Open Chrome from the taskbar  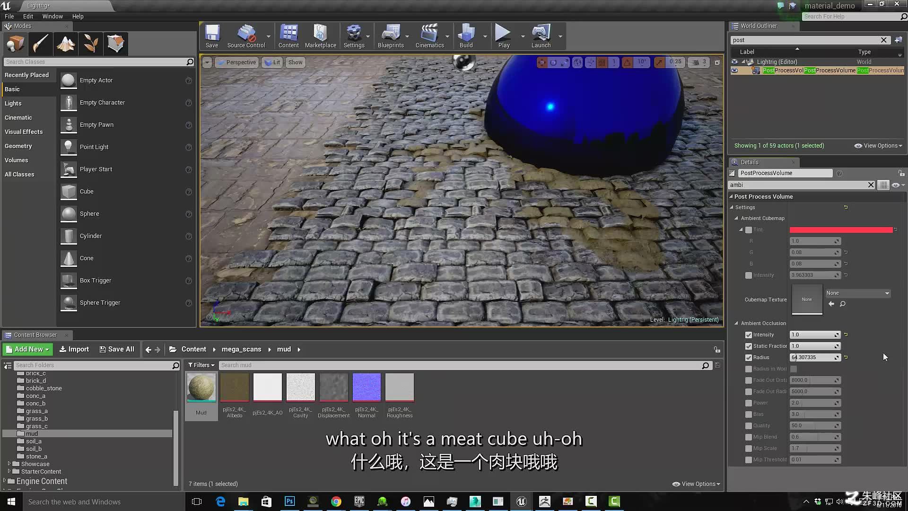pyautogui.click(x=336, y=502)
